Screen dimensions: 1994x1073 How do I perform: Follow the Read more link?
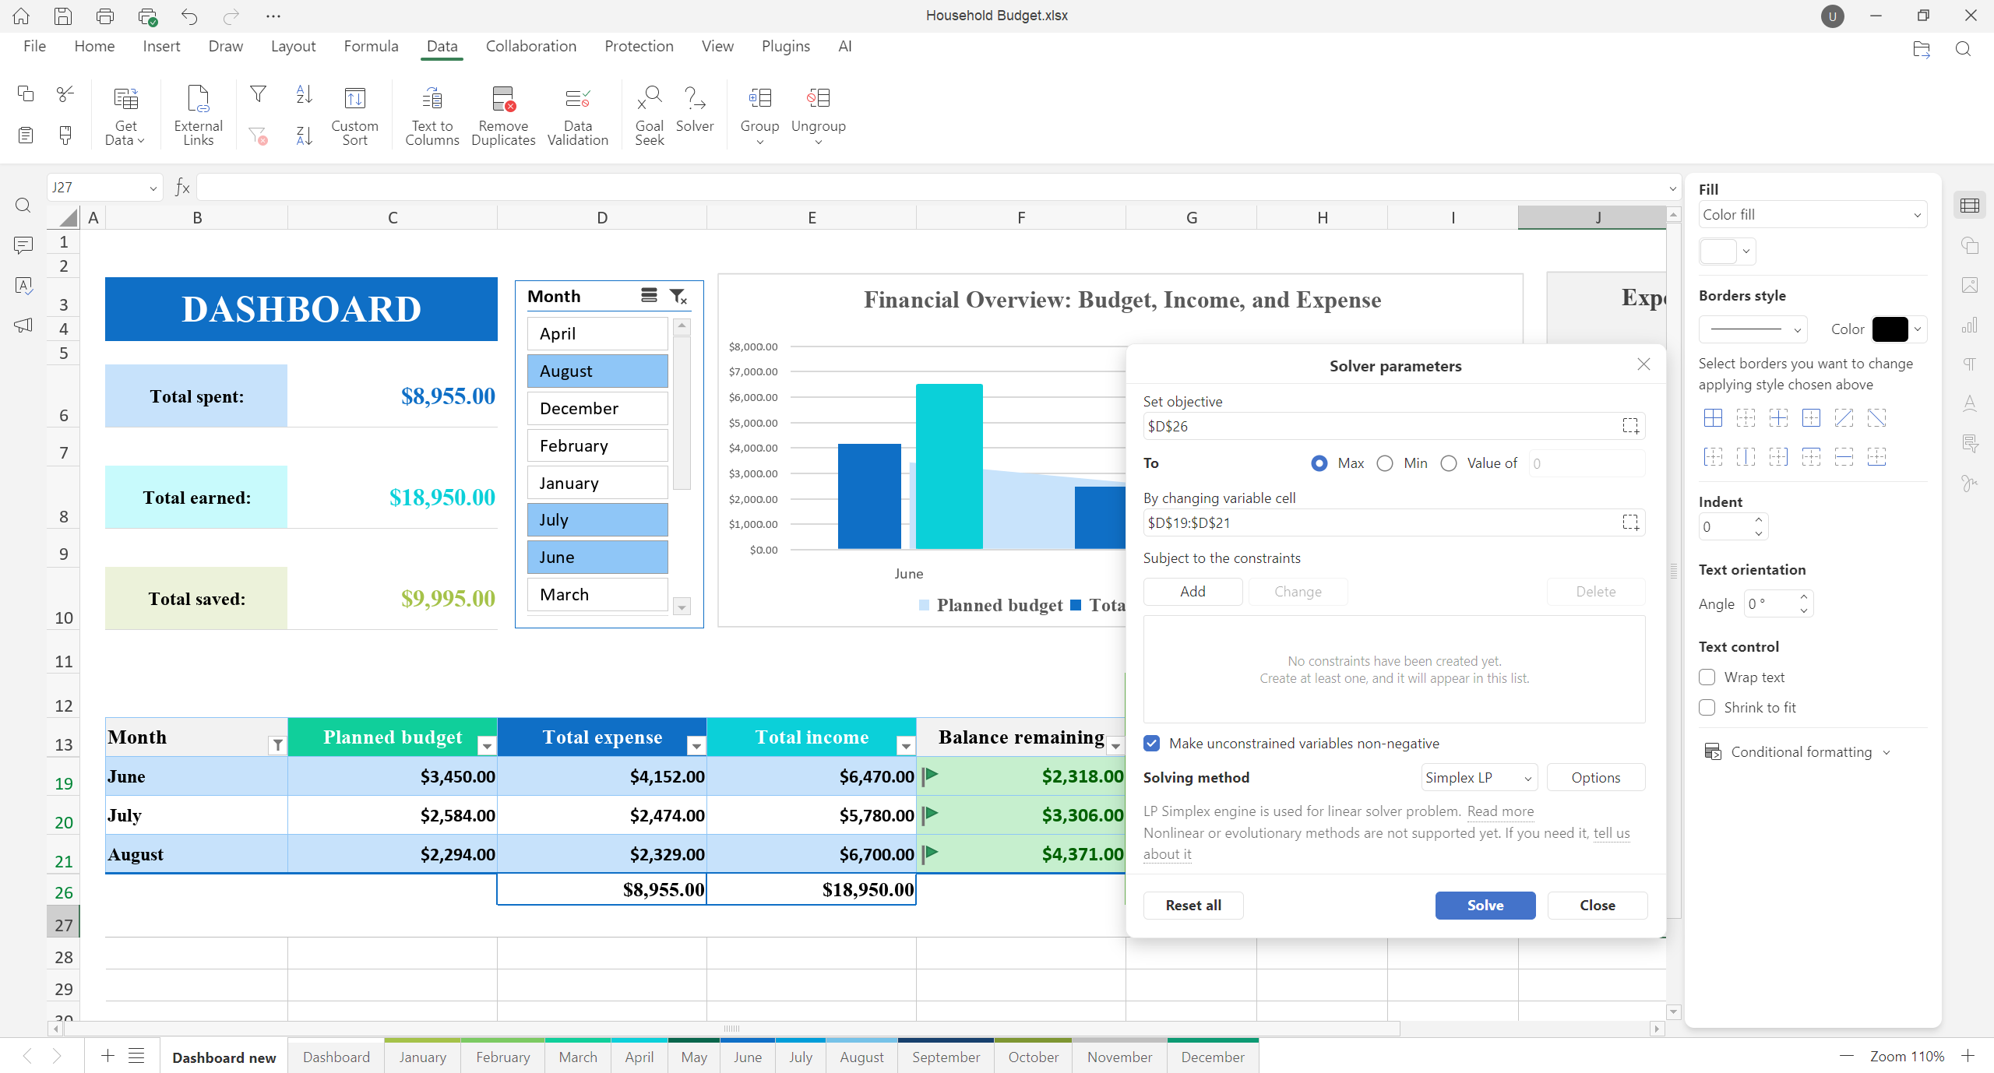point(1499,811)
